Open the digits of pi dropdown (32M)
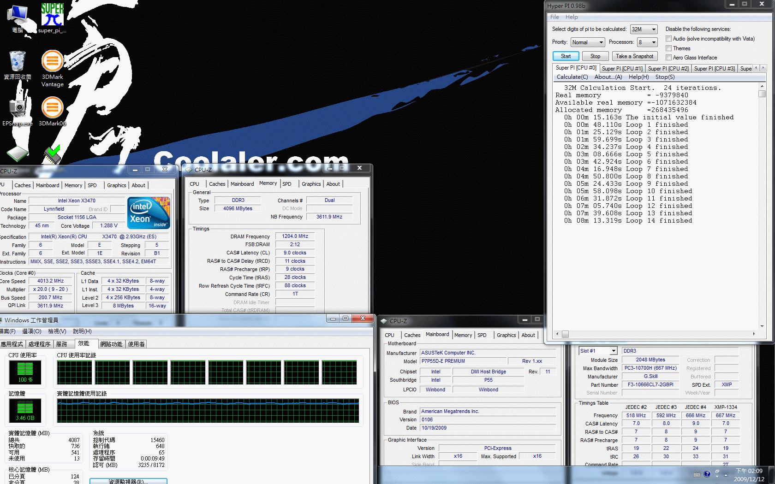Viewport: 775px width, 484px height. tap(644, 29)
